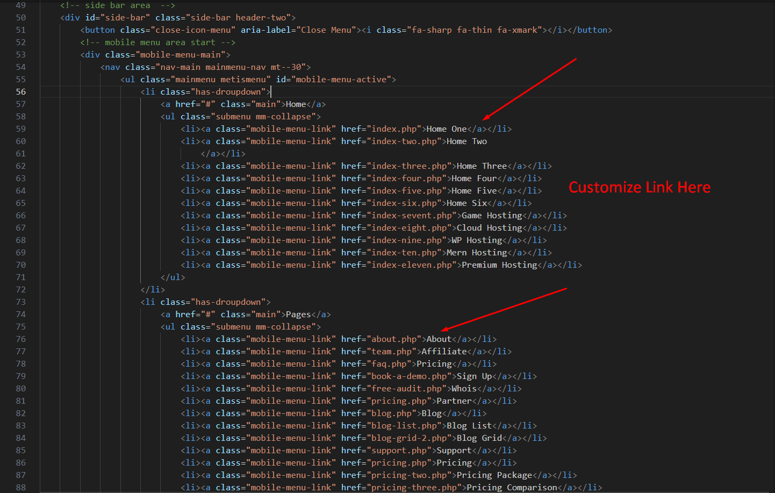The height and width of the screenshot is (493, 775).
Task: Click the id="side-bar" div line
Action: (x=178, y=18)
